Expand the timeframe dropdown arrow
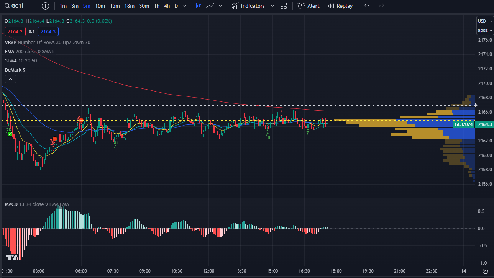 (x=185, y=6)
